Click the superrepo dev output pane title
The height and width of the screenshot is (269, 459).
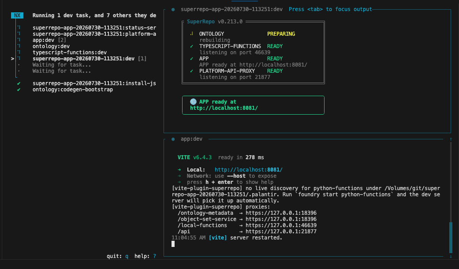tap(231, 9)
